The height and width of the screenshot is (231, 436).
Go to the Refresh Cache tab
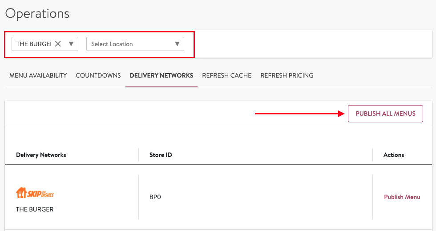click(x=227, y=75)
